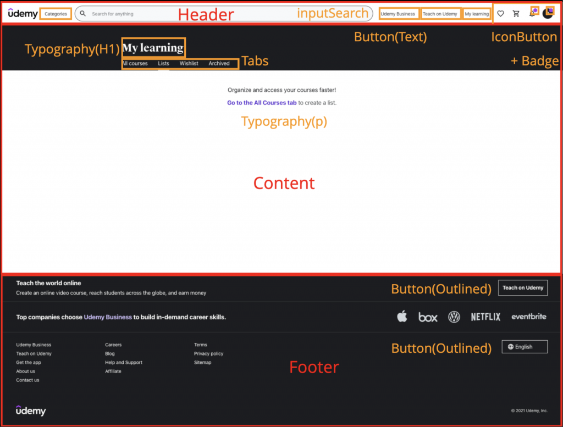Image resolution: width=563 pixels, height=427 pixels.
Task: Focus the Search for anything field
Action: pyautogui.click(x=224, y=14)
